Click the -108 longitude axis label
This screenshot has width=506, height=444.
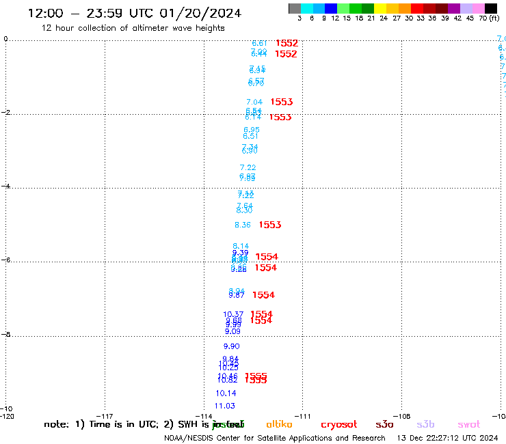[x=402, y=416]
